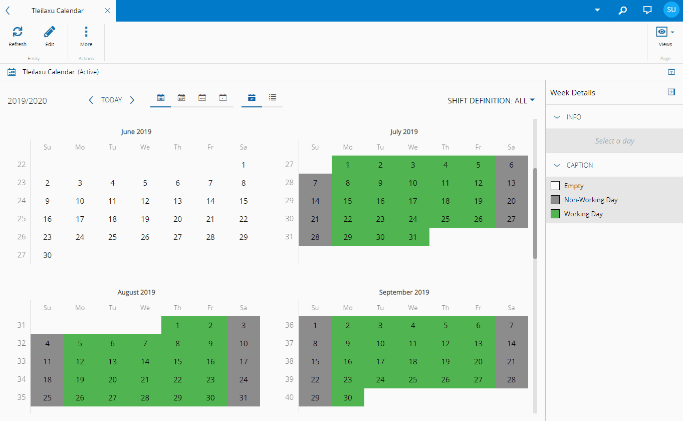Screen dimensions: 683x421
Task: Click the TODAY button
Action: pos(111,100)
